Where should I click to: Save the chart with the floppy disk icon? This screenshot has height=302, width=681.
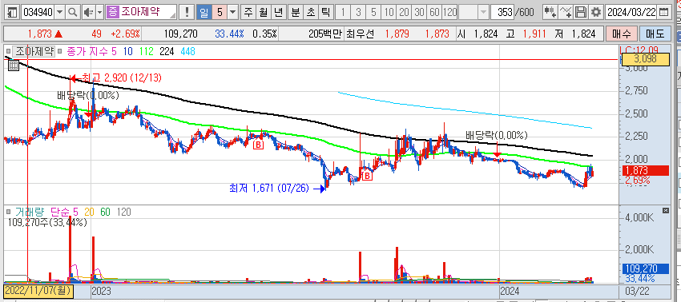point(581,12)
